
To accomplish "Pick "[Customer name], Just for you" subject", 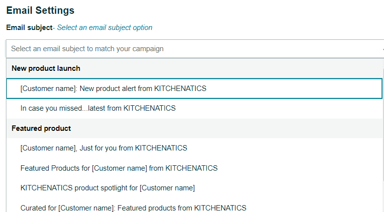I will [x=104, y=148].
